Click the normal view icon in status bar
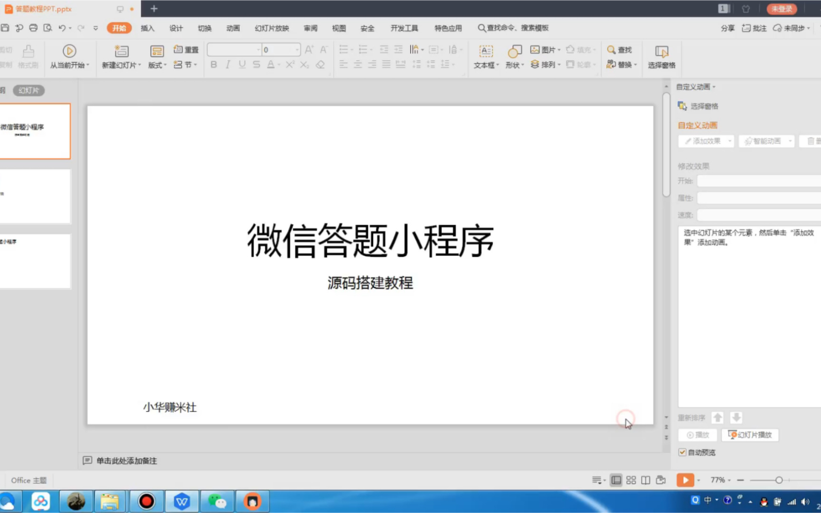Screen dimensions: 821x513 click(616, 480)
